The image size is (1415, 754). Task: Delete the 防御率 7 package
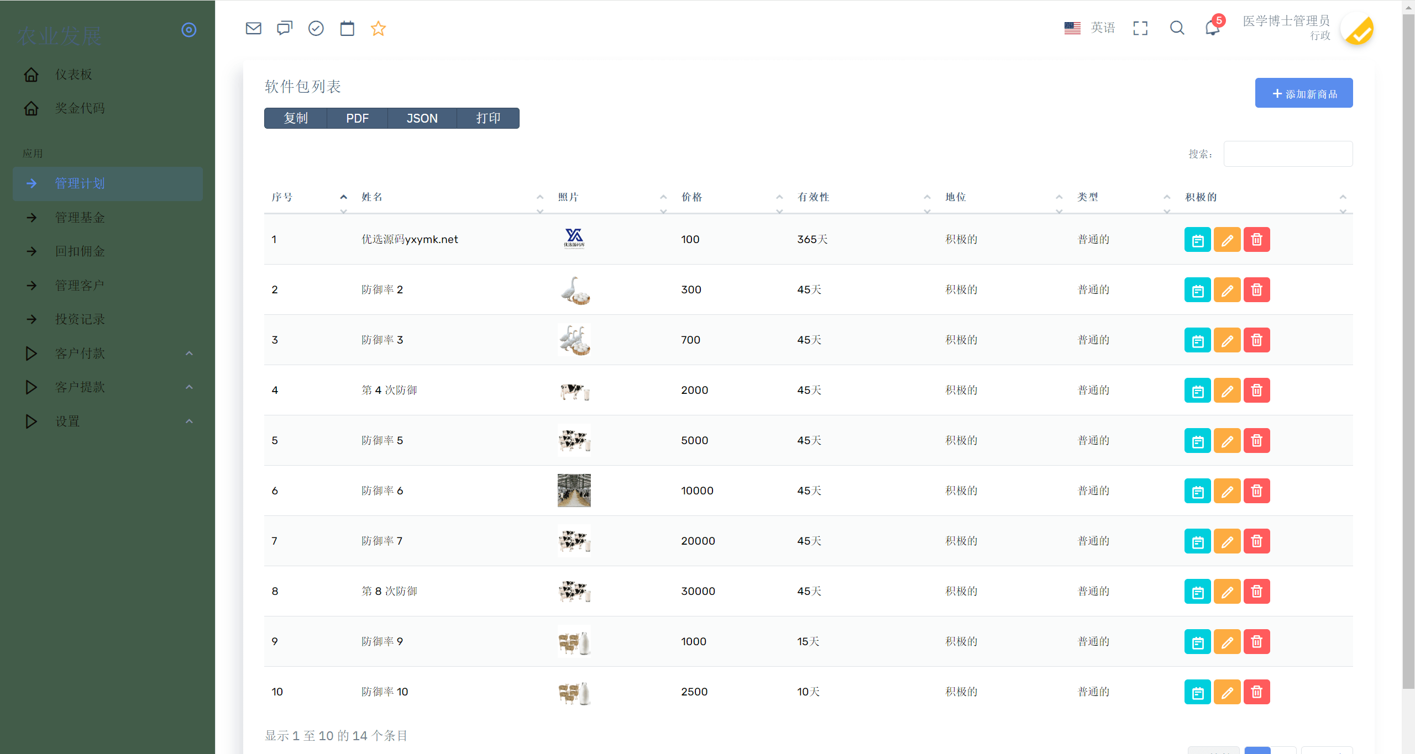1256,541
